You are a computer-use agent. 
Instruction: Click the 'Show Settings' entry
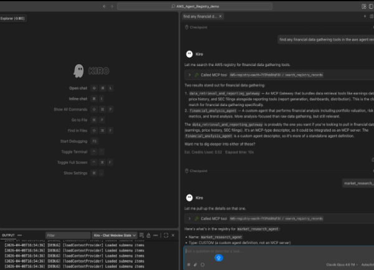(75, 173)
